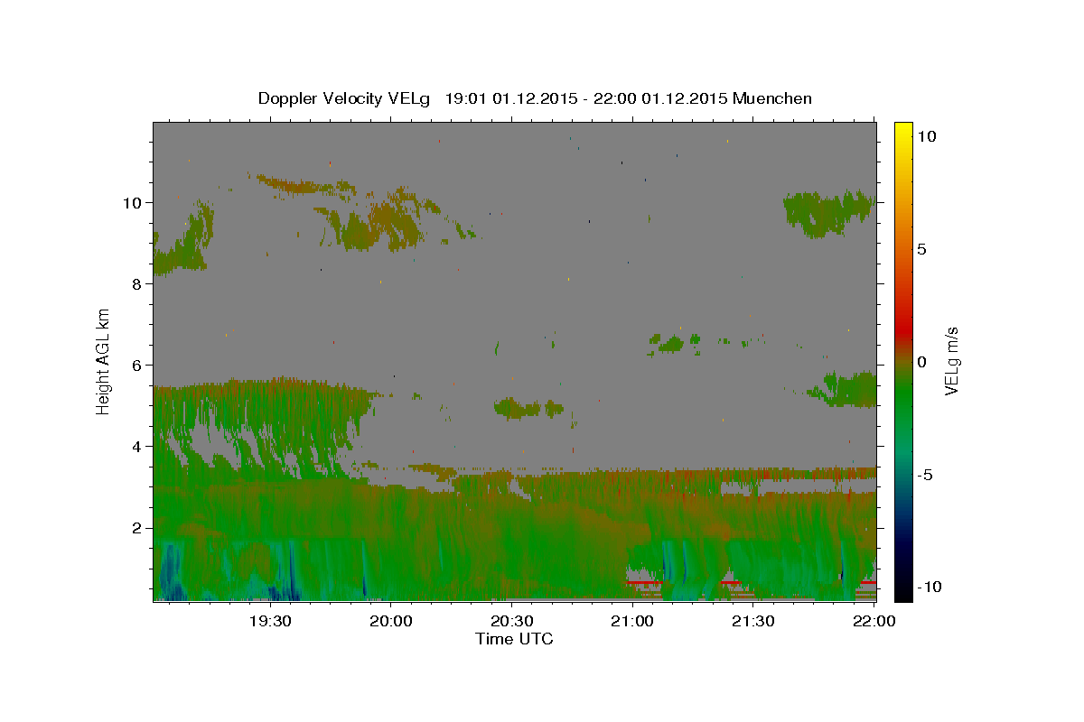Click the 19:30 time tick label
Screen dimensions: 1084x722
(x=269, y=621)
